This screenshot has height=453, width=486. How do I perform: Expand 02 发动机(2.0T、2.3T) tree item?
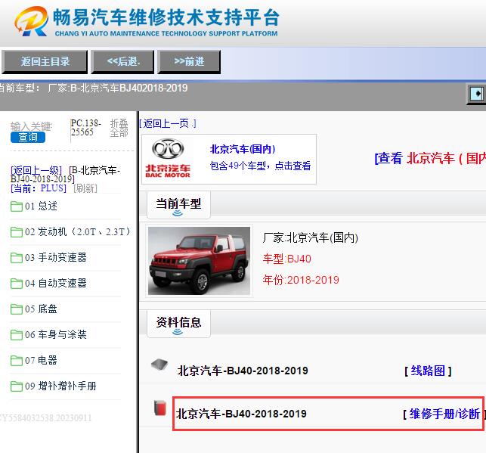78,232
